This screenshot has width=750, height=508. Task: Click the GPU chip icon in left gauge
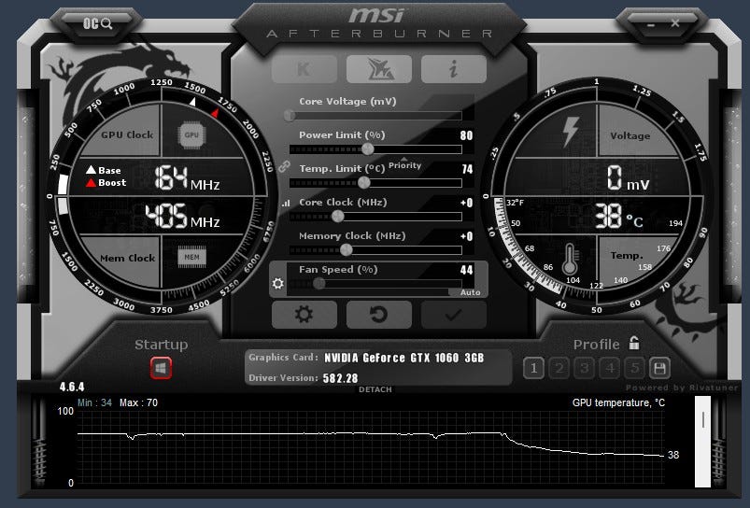191,134
